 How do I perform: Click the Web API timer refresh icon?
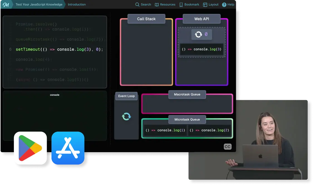click(198, 34)
